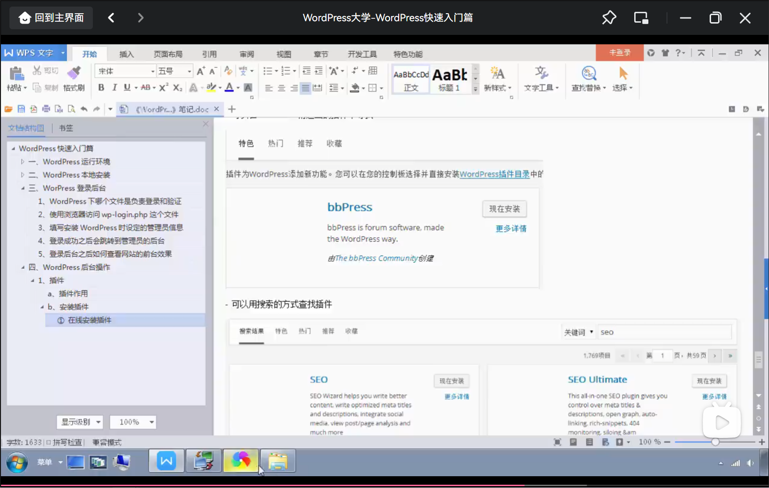Click the undo arrow icon
This screenshot has height=488, width=769.
click(84, 109)
